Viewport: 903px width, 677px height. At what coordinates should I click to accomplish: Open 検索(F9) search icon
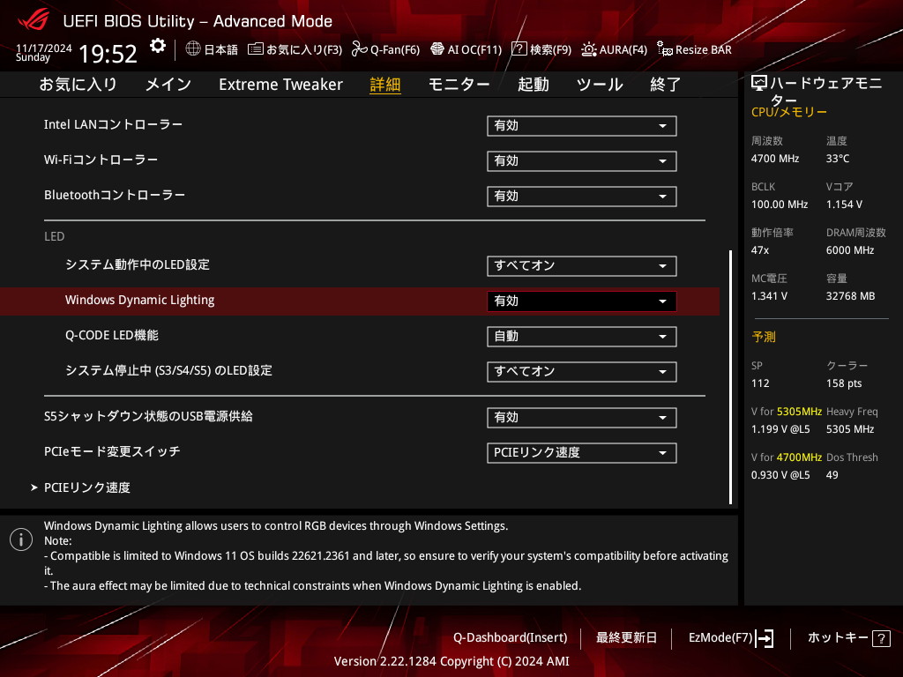coord(519,49)
